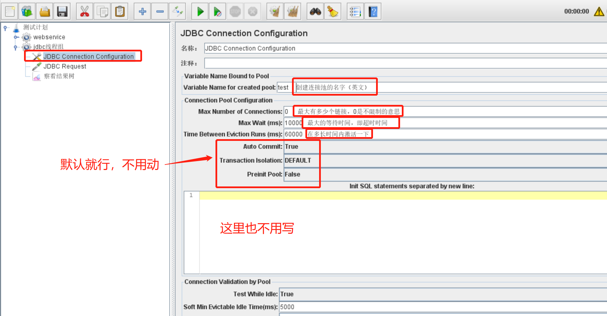The width and height of the screenshot is (607, 316).
Task: Click the 00:00:00 elapsed time display
Action: [x=576, y=11]
